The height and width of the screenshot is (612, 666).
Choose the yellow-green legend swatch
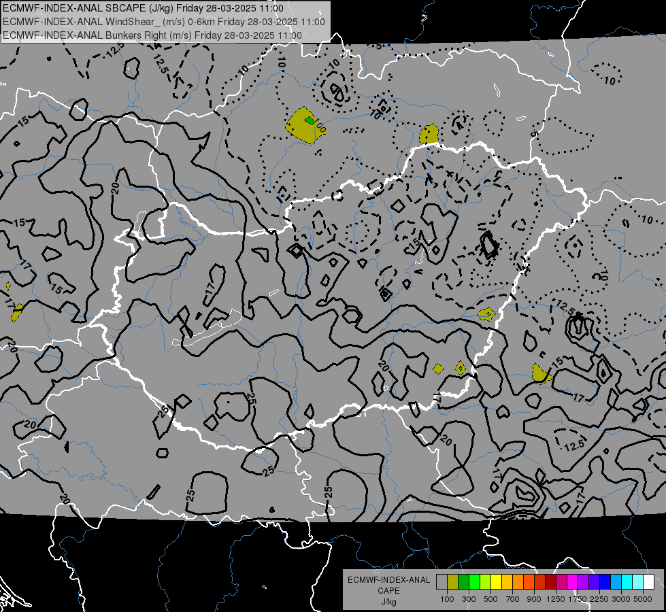485,582
